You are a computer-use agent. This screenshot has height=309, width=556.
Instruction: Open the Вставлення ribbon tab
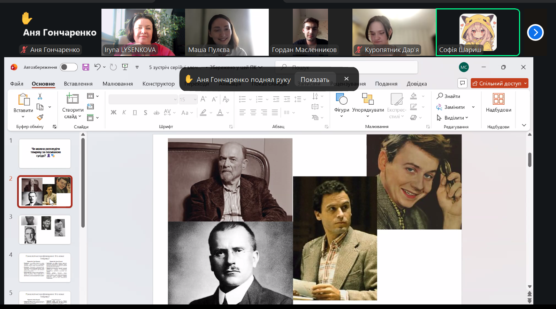click(78, 84)
